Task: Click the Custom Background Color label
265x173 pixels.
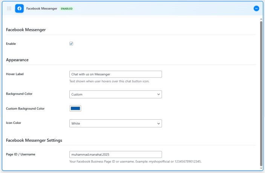Action: click(25, 108)
